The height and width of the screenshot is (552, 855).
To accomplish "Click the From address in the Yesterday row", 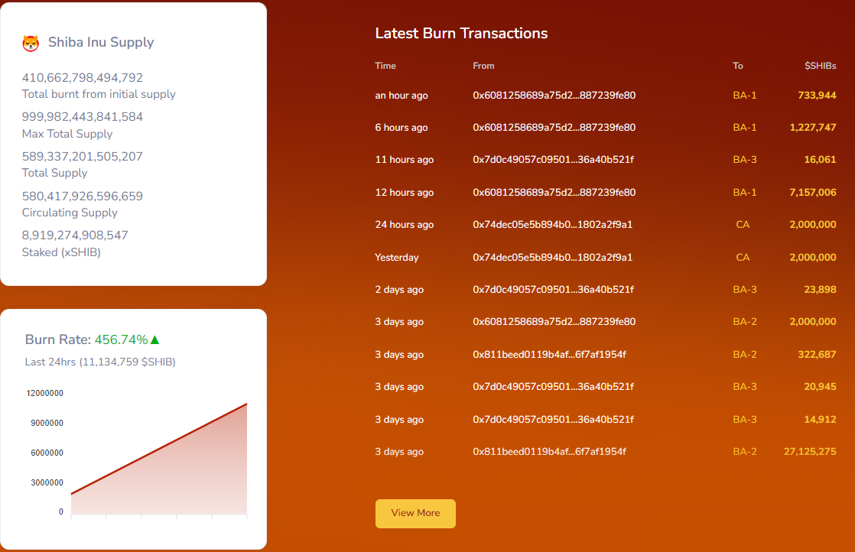I will 552,257.
